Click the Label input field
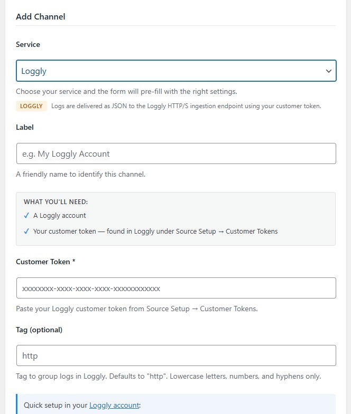This screenshot has width=351, height=414. tap(176, 153)
